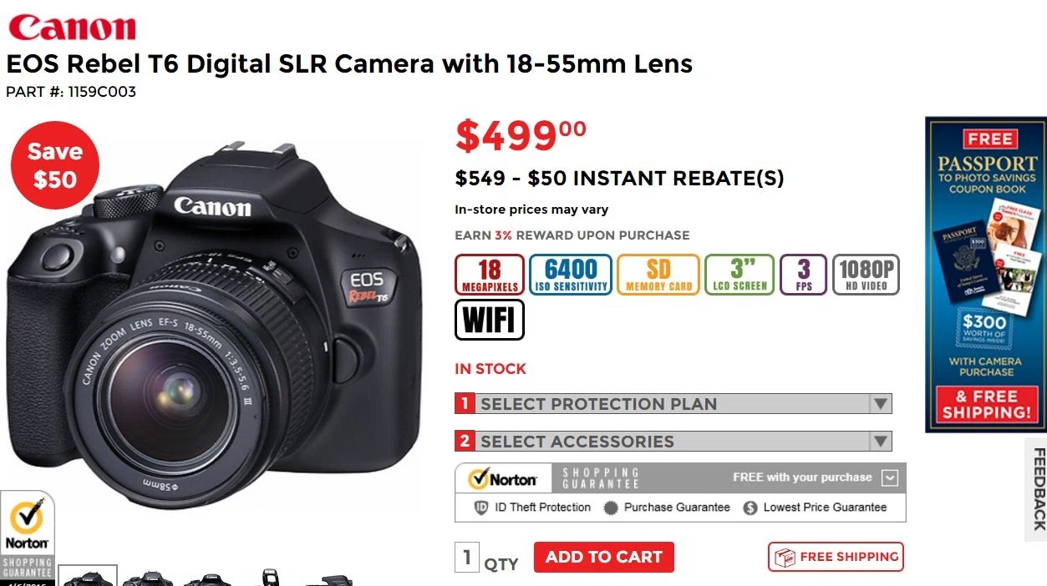Expand the Select Protection Plan dropdown

click(673, 404)
